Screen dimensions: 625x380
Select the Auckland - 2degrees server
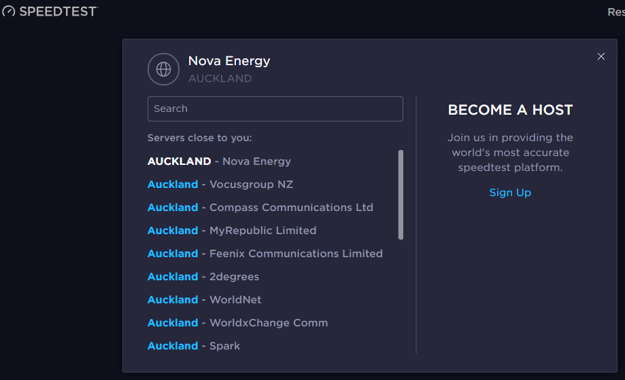(x=203, y=277)
